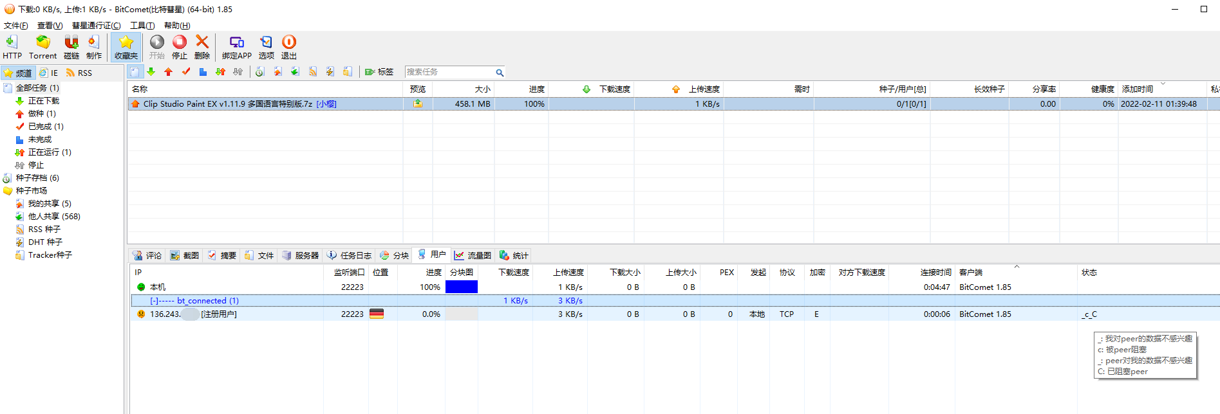Select the Clip Studio Paint EX task row
This screenshot has width=1220, height=414.
673,104
